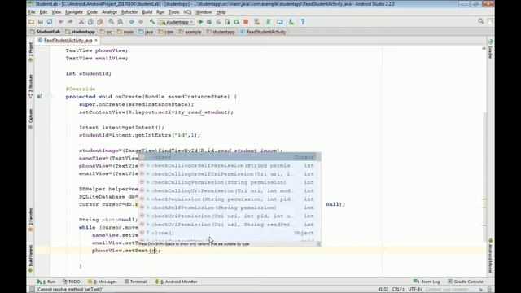This screenshot has height=293, width=521.
Task: Toggle tool window buttons icon in status bar corner
Action: (x=32, y=290)
